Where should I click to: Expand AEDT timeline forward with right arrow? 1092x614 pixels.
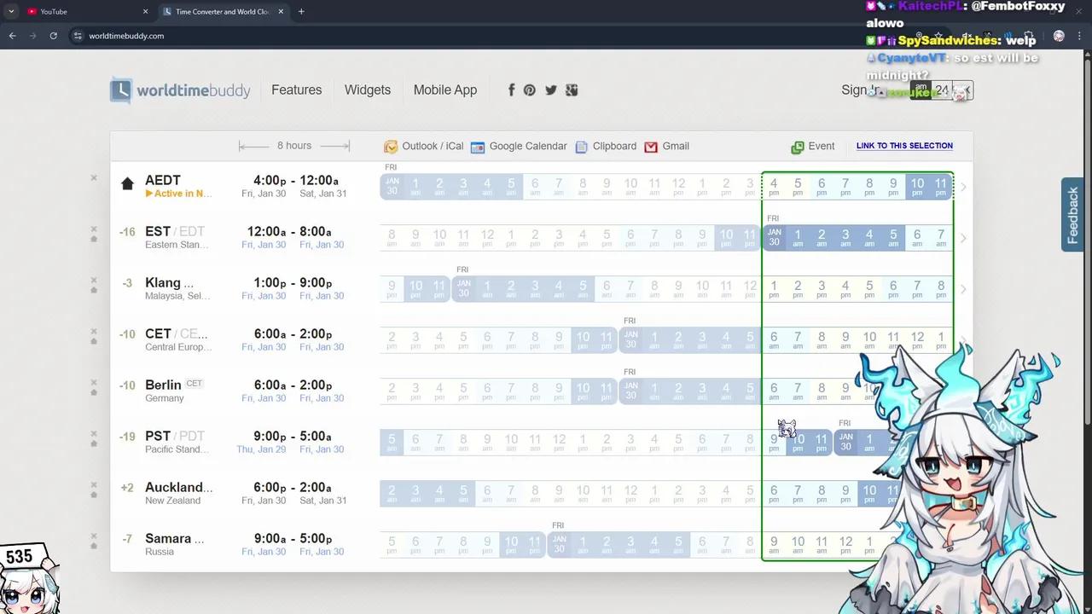click(x=963, y=187)
